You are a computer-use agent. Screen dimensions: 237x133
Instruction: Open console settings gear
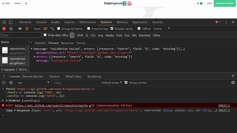pyautogui.click(x=233, y=82)
